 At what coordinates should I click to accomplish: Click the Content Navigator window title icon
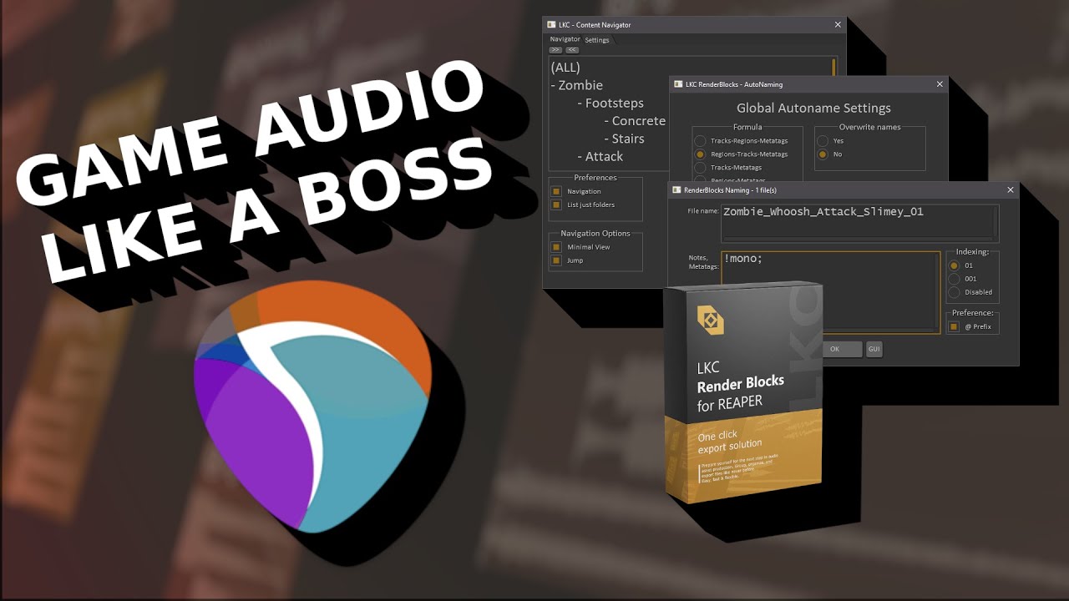coord(551,25)
